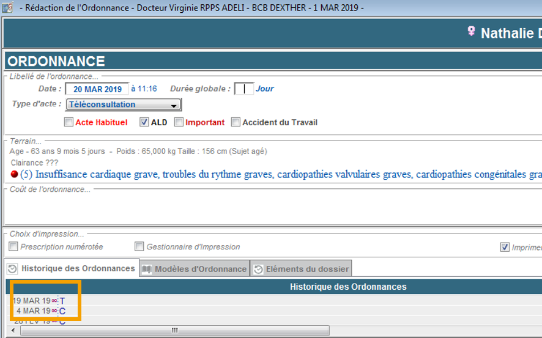Screen dimensions: 542x338
Task: Click the Jour duration unit selector
Action: pyautogui.click(x=264, y=89)
